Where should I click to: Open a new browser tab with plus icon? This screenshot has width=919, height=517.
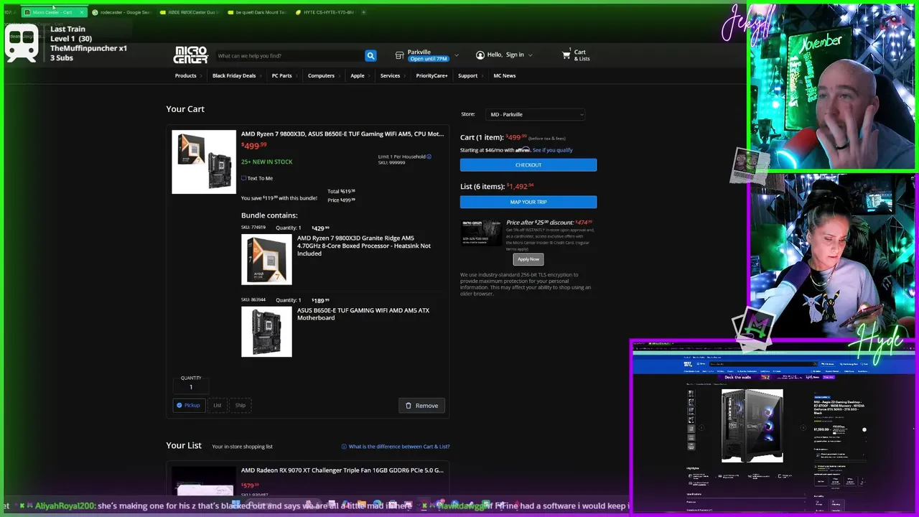coord(363,12)
